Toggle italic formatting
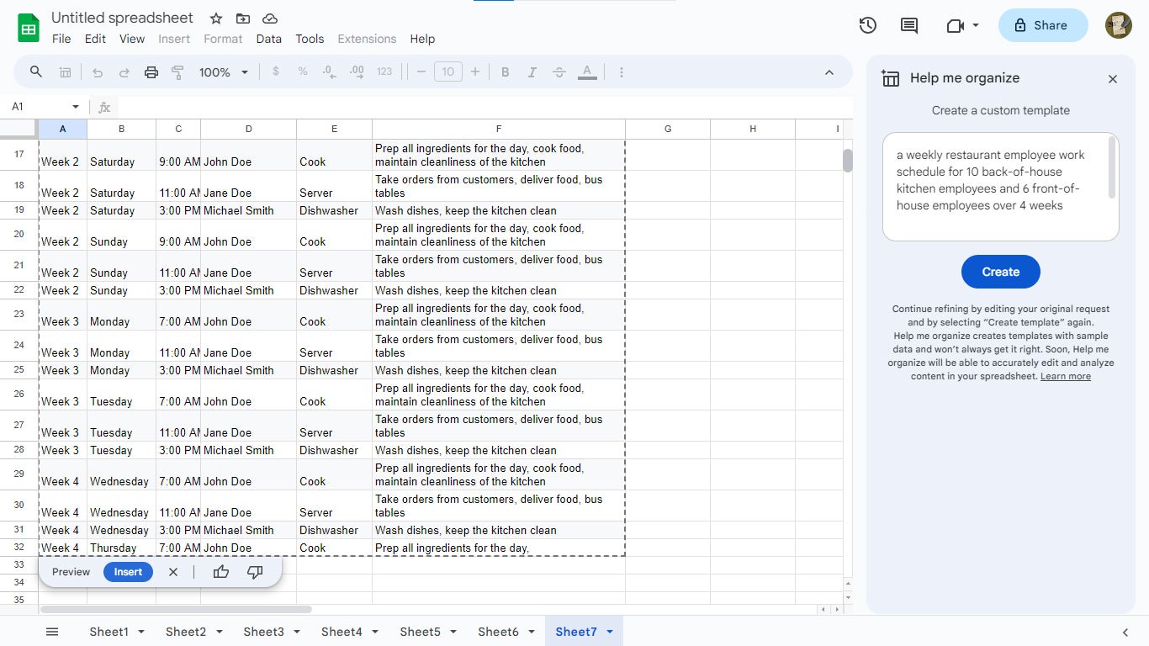The height and width of the screenshot is (646, 1149). tap(532, 72)
